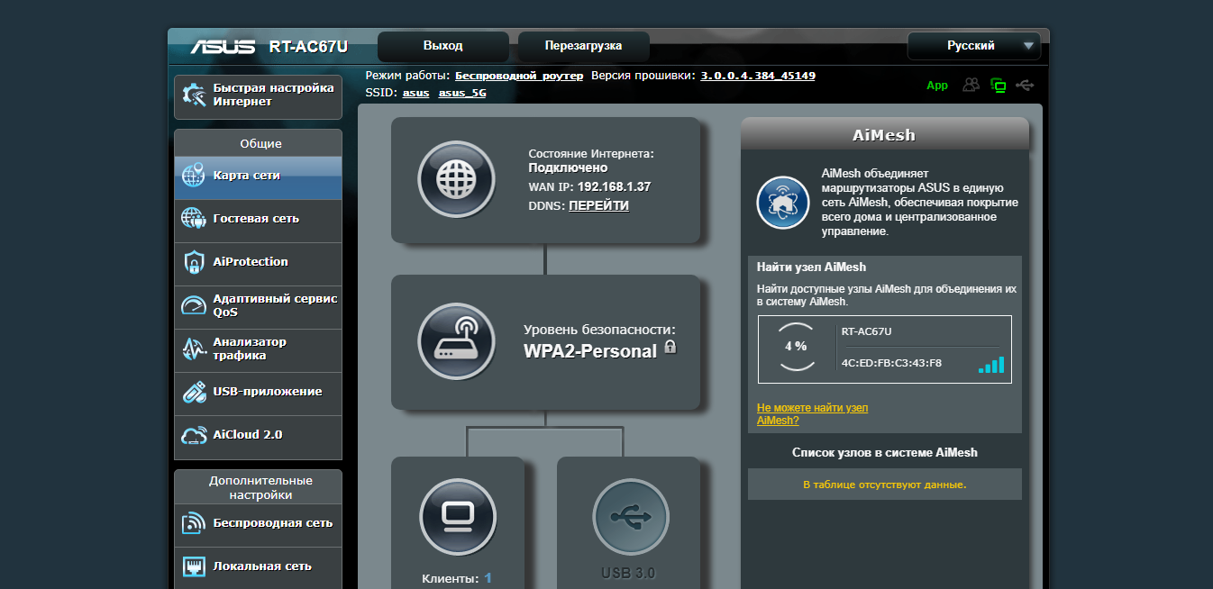Click the Анализатор трафика icon
This screenshot has height=589, width=1213.
coord(194,349)
